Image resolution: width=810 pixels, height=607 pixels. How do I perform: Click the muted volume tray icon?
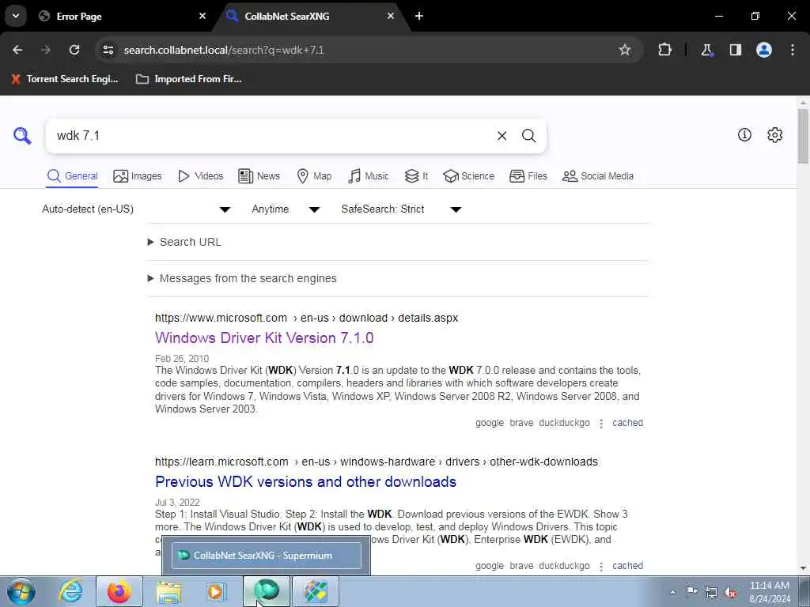730,592
